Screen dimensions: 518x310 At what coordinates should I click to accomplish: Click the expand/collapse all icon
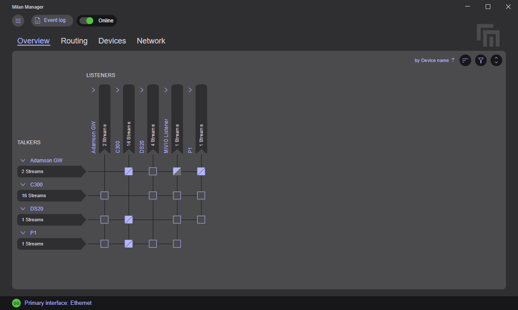tap(496, 60)
